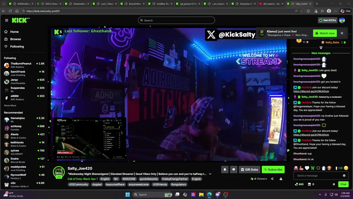The image size is (353, 199).
Task: Open Gemelojmc recommended channel
Action: coord(24,120)
